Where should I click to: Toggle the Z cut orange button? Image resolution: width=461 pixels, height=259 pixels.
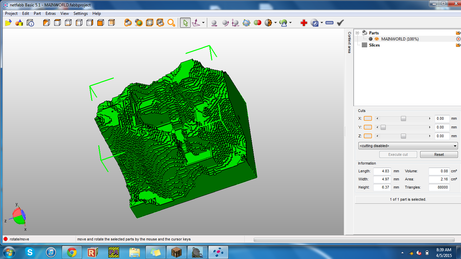pyautogui.click(x=368, y=136)
